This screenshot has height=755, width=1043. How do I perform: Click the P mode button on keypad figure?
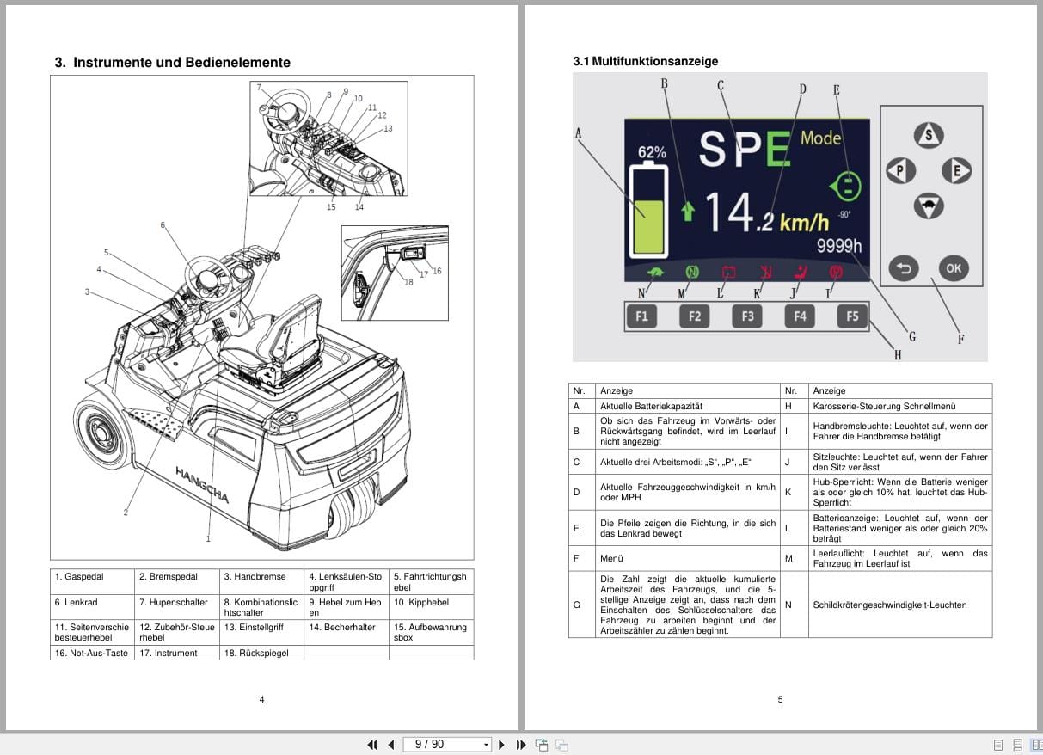coord(899,171)
